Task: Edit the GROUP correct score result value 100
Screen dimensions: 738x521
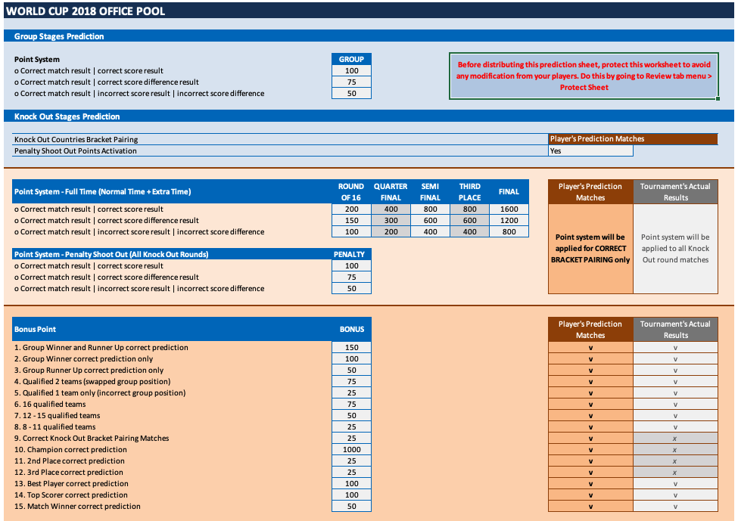Action: 350,70
